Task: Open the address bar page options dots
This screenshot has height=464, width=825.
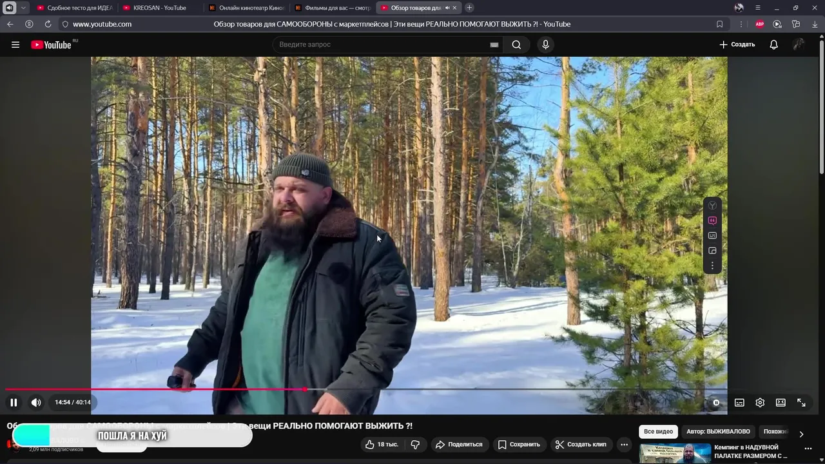Action: (x=741, y=24)
